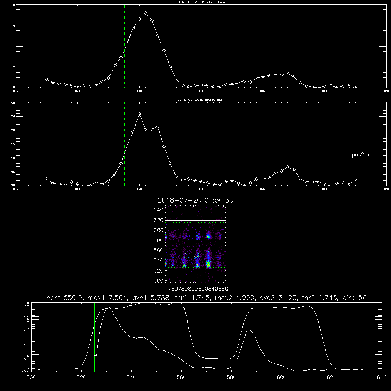This screenshot has width=391, height=391.
Task: Click x-axis label 560 on bottom plot
Action: tap(181, 378)
